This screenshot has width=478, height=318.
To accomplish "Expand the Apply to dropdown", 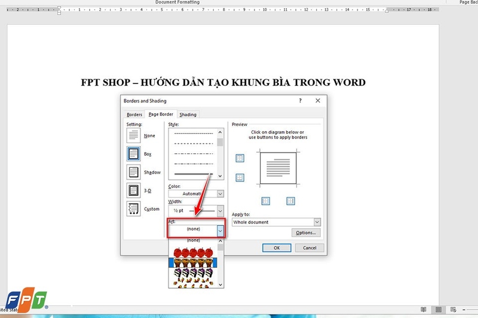I will point(317,222).
